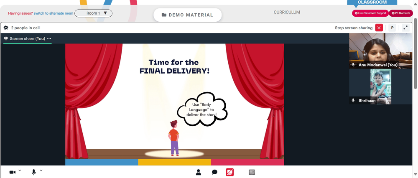Screen dimensions: 418x178
Task: Click the folder icon in DEMO MATERIAL
Action: [164, 15]
